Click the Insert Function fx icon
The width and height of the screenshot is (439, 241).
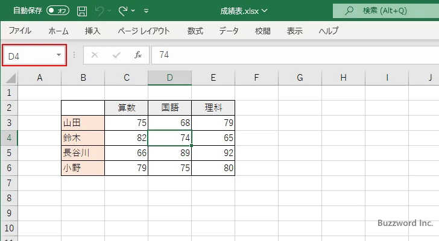click(x=137, y=55)
